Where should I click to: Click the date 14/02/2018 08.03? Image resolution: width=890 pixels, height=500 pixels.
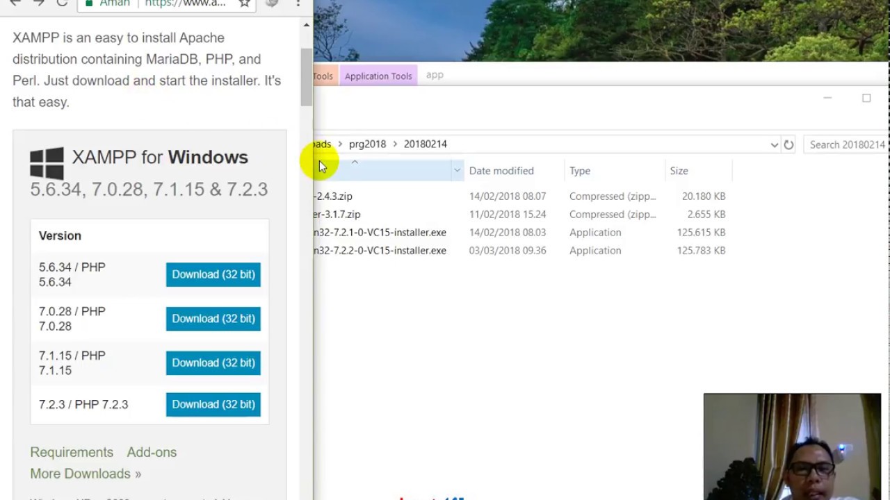[508, 232]
